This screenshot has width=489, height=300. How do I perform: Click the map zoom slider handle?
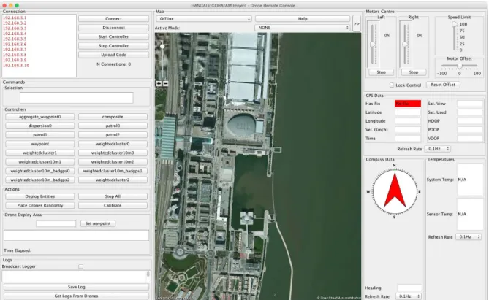162,47
